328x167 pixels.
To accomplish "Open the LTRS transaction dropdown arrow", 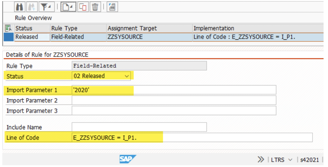I will coord(290,160).
